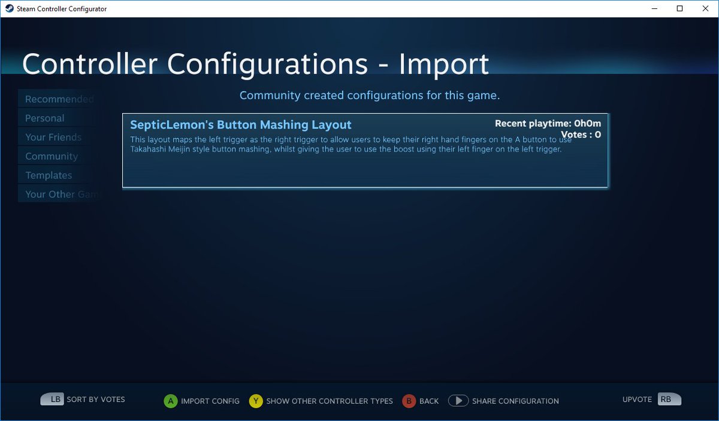Click the Votes : 0 counter
The image size is (719, 421).
tap(581, 135)
